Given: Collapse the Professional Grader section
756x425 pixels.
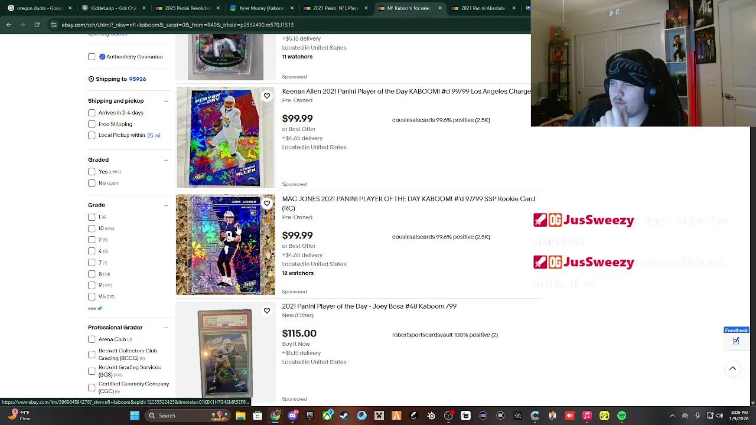Looking at the screenshot, I should (x=166, y=328).
